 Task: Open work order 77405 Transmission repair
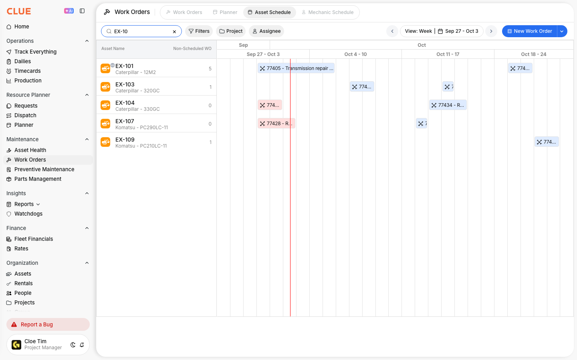click(x=296, y=68)
